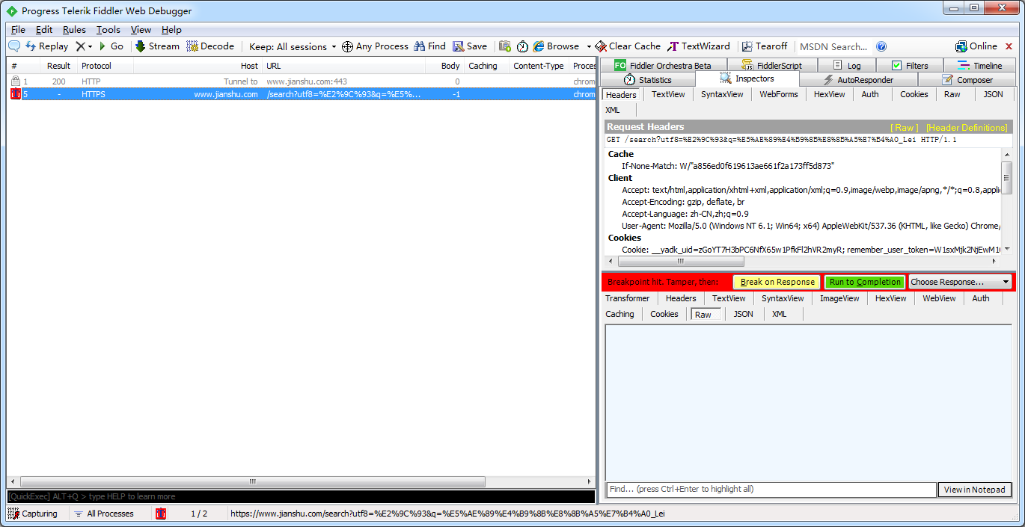Open the Timeline tab

[979, 65]
